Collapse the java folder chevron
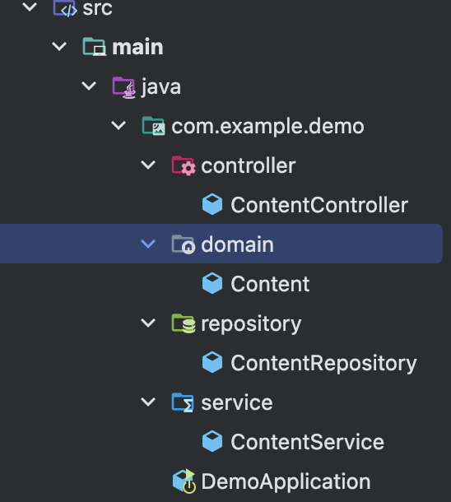This screenshot has width=451, height=502. coord(89,86)
